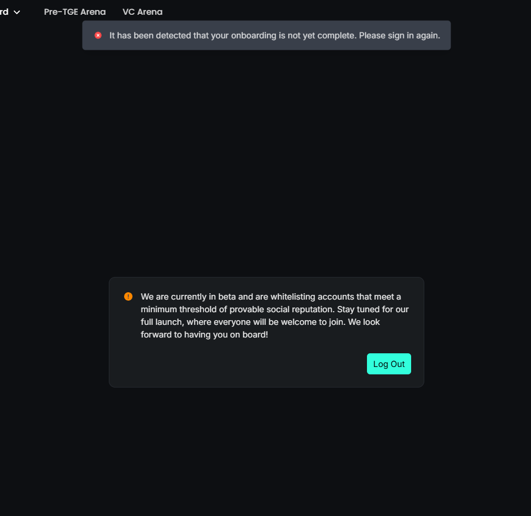
Task: Click the red error icon in the toast
Action: point(98,35)
